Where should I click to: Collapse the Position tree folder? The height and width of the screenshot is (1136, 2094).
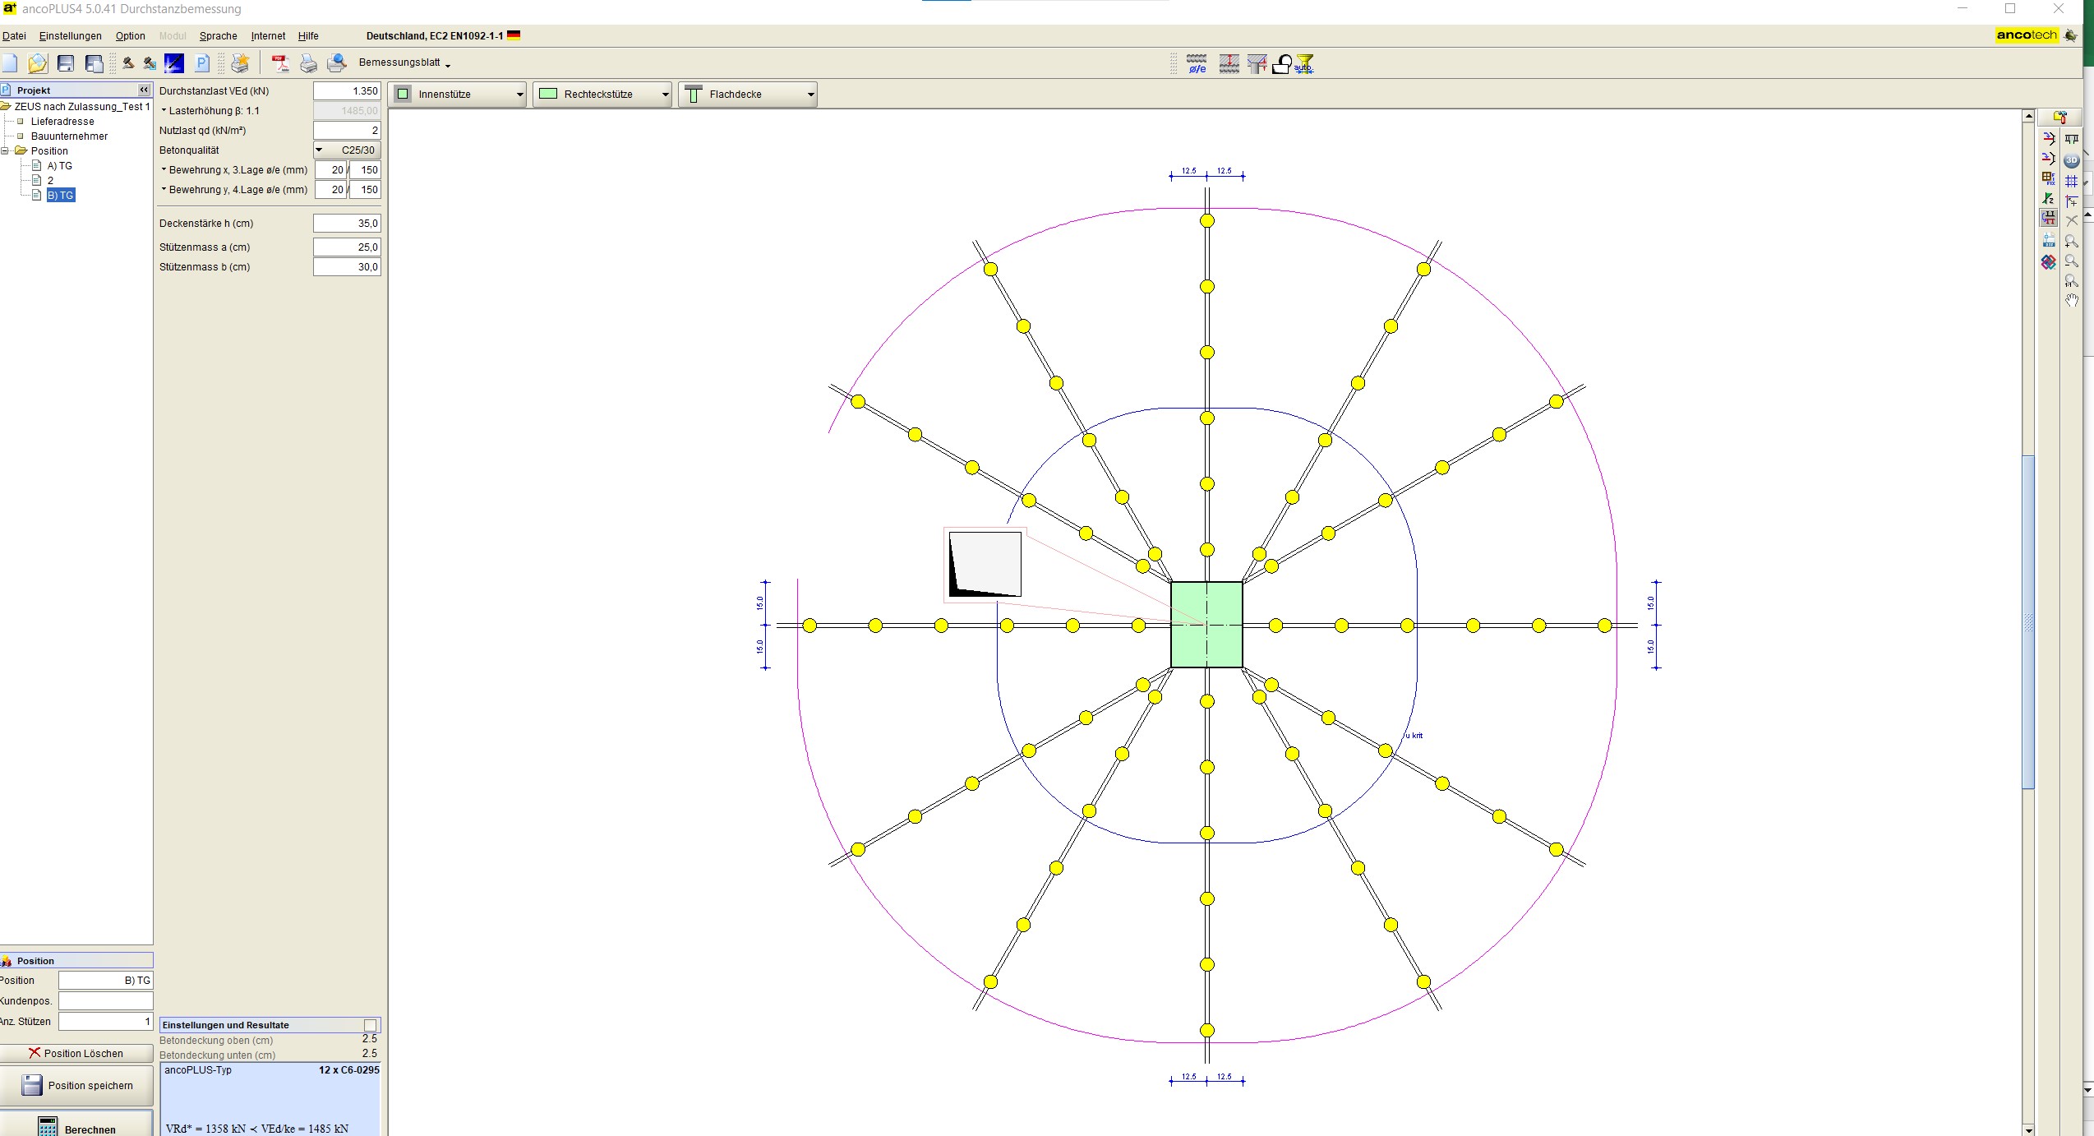pyautogui.click(x=5, y=150)
